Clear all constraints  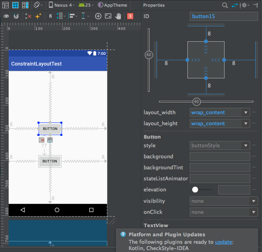tap(28, 16)
